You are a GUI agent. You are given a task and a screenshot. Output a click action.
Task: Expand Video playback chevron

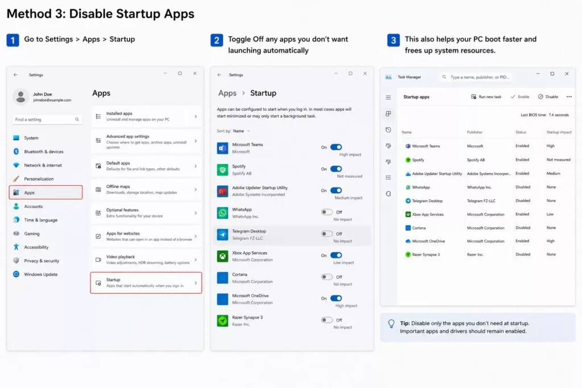[x=196, y=260]
